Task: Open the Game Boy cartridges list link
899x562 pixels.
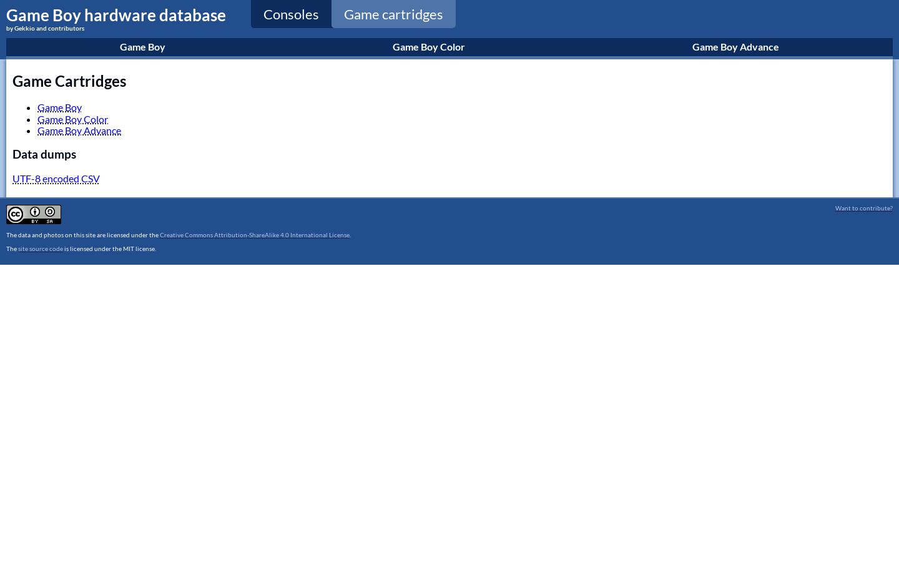Action: pyautogui.click(x=59, y=107)
